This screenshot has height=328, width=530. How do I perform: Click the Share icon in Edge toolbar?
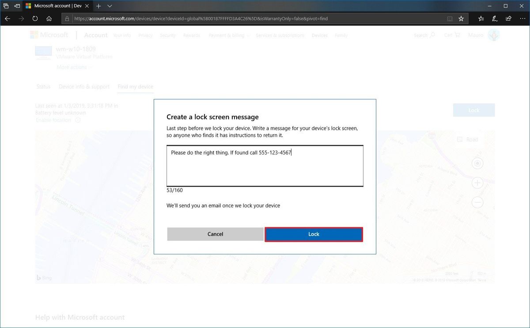(508, 19)
